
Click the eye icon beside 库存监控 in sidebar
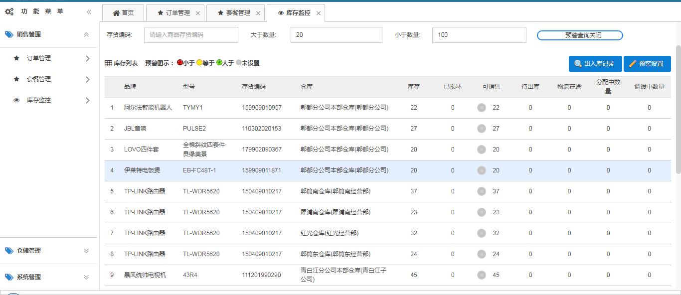click(16, 100)
